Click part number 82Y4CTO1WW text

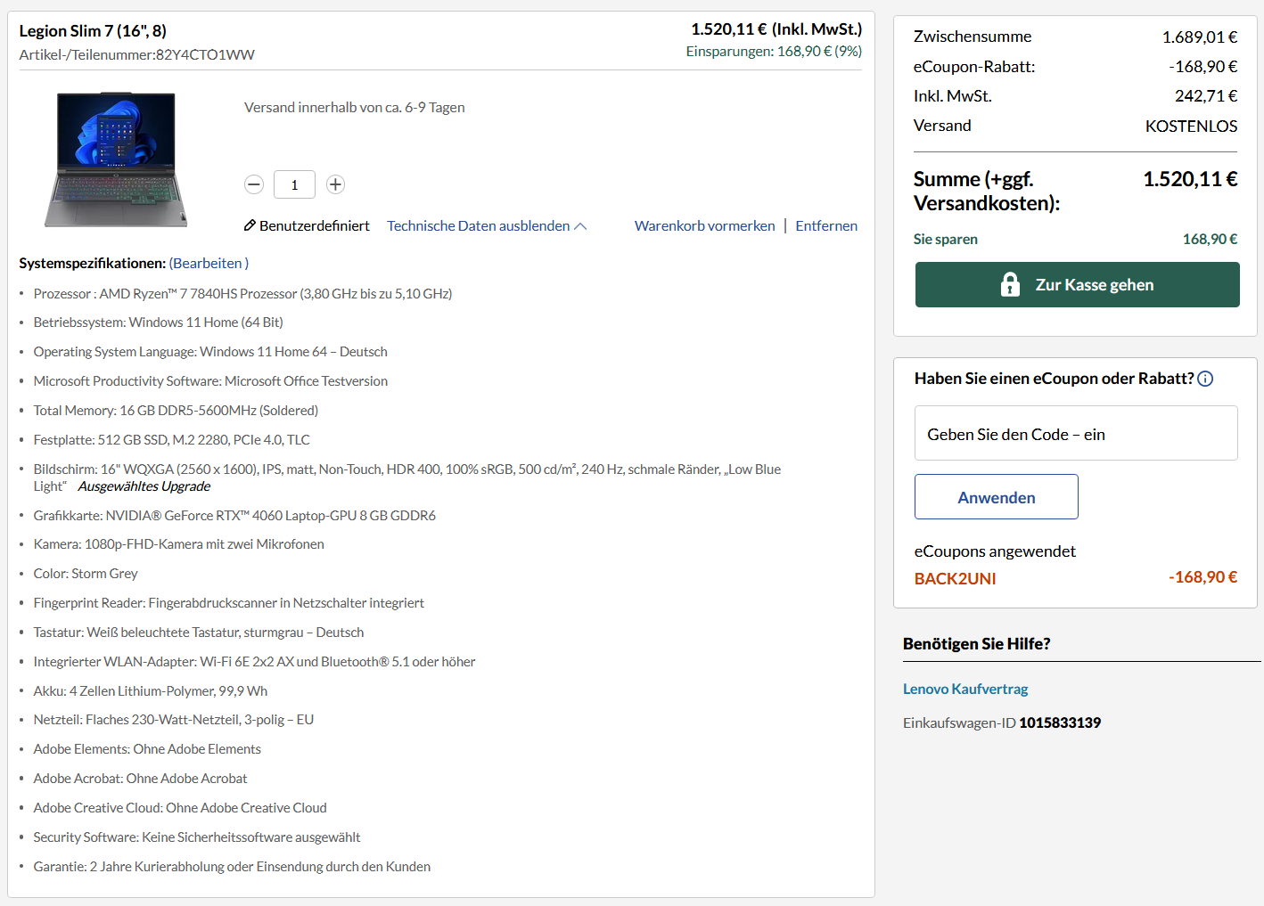(x=205, y=54)
